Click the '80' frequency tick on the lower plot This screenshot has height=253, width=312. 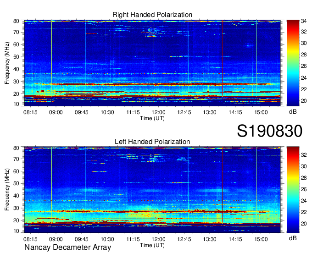[16, 148]
